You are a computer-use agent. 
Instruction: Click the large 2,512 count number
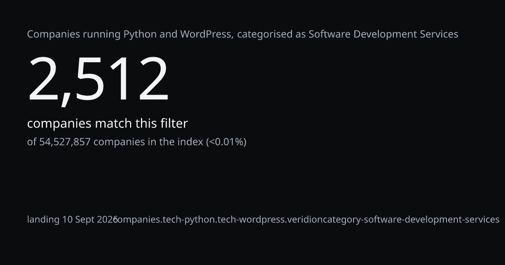pos(98,79)
